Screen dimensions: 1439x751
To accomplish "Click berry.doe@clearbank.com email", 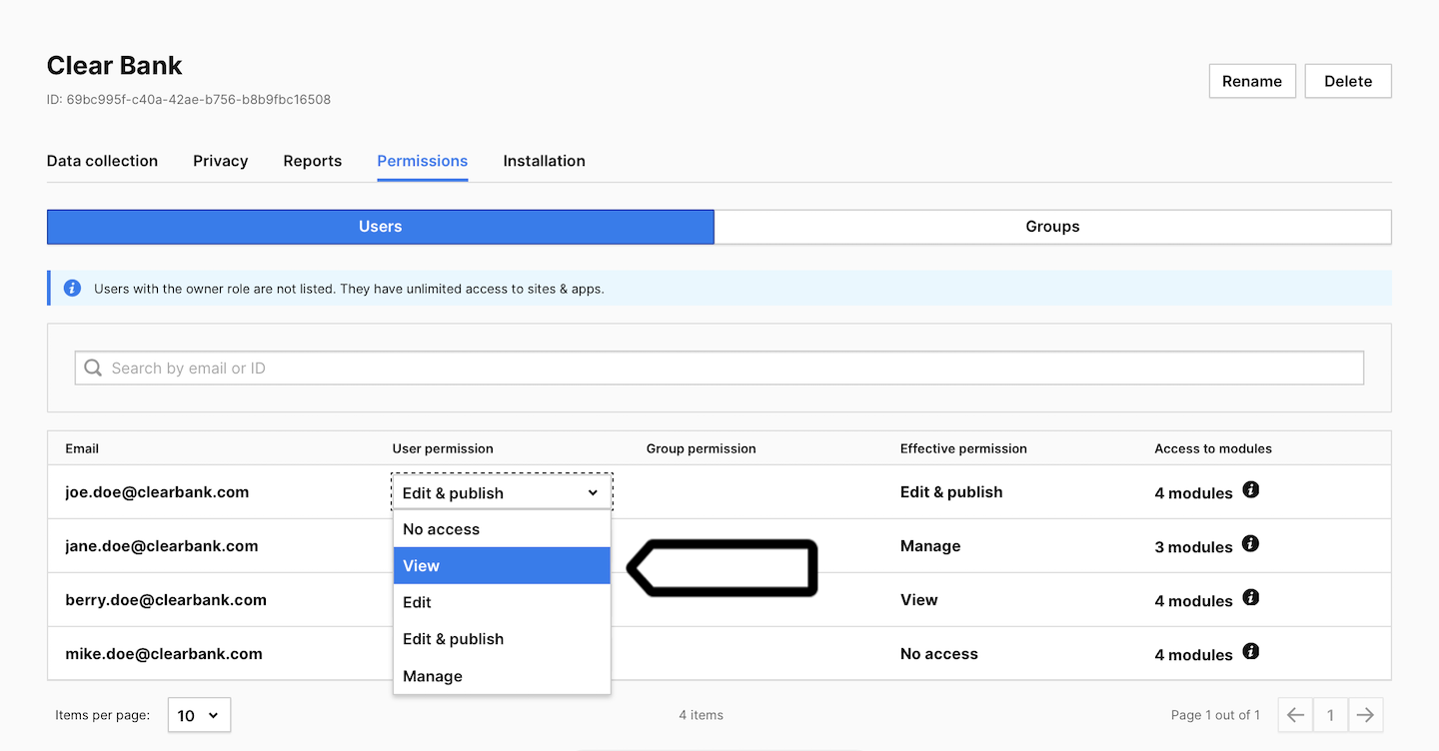I will pyautogui.click(x=166, y=600).
